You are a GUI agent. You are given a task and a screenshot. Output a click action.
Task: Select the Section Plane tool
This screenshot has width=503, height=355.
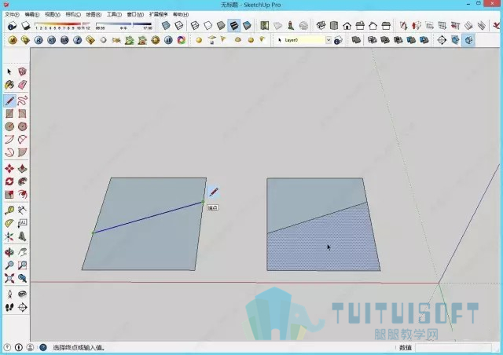coord(22,307)
